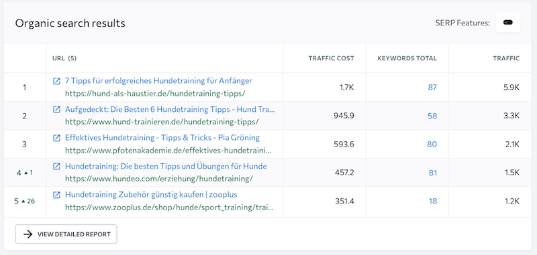Open keywords total value 58
The image size is (537, 255).
(432, 116)
